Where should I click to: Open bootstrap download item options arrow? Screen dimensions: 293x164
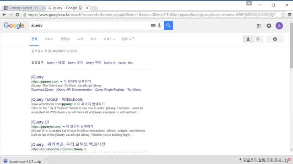(46, 159)
